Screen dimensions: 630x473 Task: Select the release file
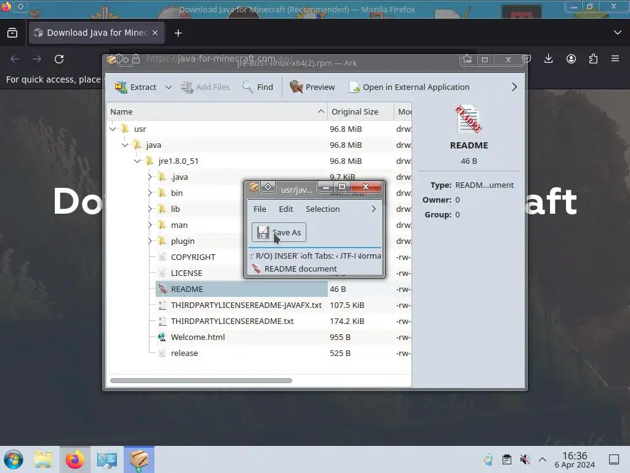pos(184,353)
